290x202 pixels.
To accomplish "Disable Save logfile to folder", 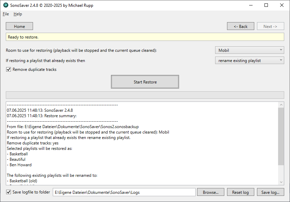I will click(x=8, y=192).
